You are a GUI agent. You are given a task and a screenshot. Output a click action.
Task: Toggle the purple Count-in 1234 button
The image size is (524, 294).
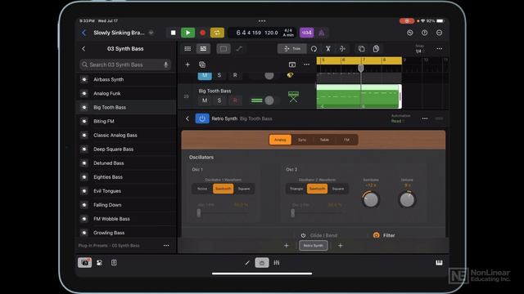click(x=306, y=33)
